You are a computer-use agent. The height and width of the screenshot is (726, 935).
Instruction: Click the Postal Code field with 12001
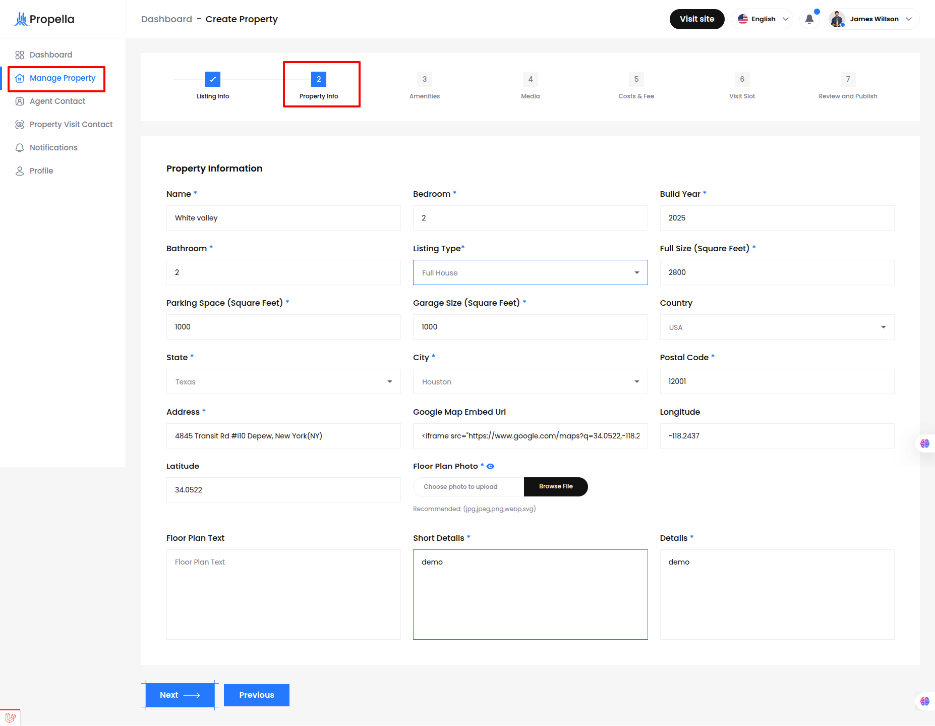point(777,381)
